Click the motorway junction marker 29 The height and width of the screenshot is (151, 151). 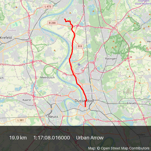point(64,73)
